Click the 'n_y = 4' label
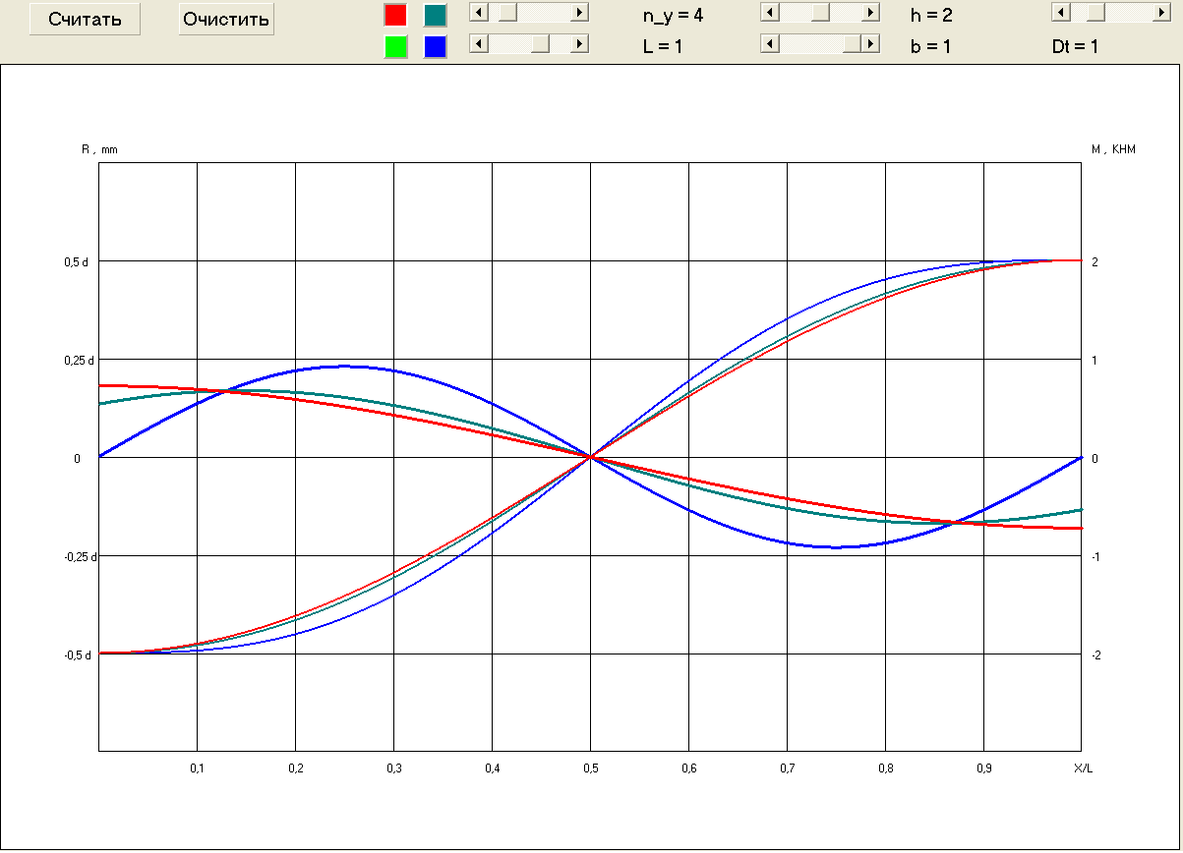This screenshot has width=1183, height=853. coord(673,16)
